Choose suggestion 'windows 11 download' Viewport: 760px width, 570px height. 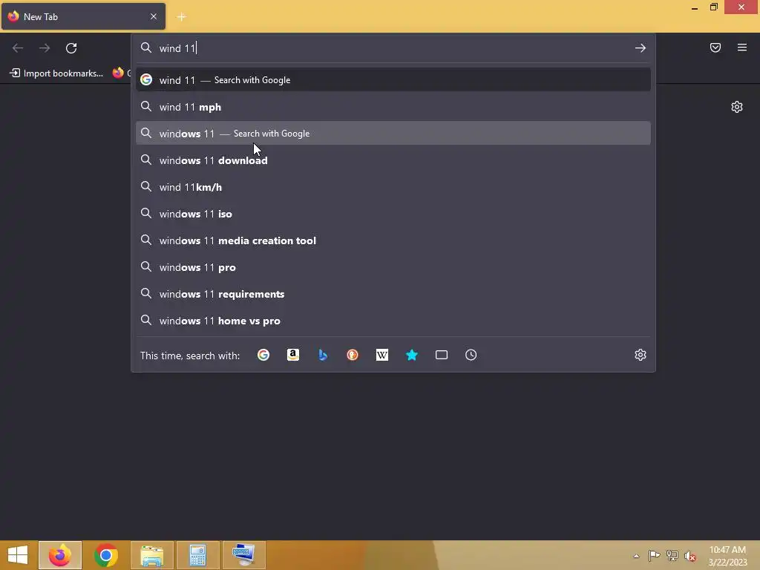click(393, 160)
